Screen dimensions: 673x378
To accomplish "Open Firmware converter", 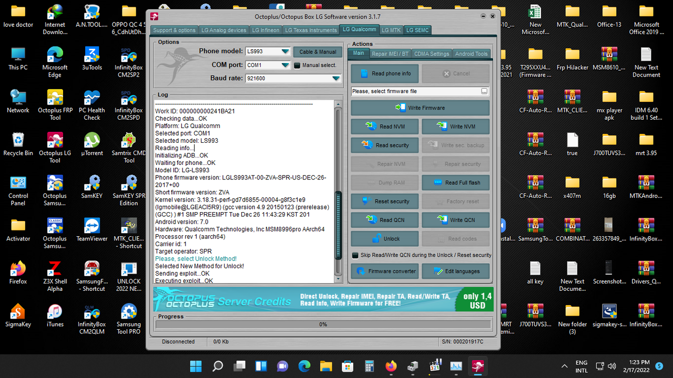I will [385, 271].
